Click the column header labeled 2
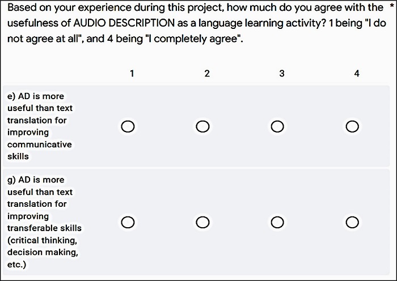Screen dimensions: 397x281 click(207, 74)
